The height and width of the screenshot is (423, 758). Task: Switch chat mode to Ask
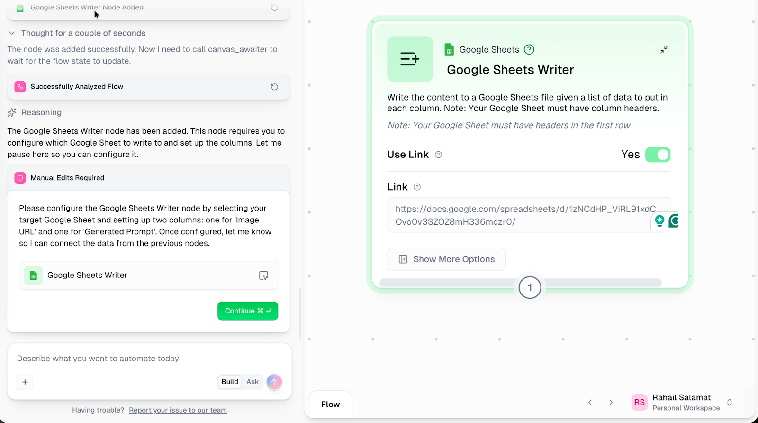pos(253,382)
